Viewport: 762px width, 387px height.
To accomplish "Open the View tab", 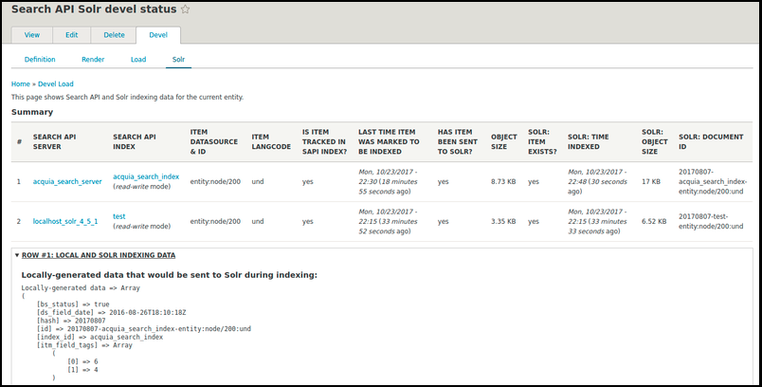I will pos(31,35).
